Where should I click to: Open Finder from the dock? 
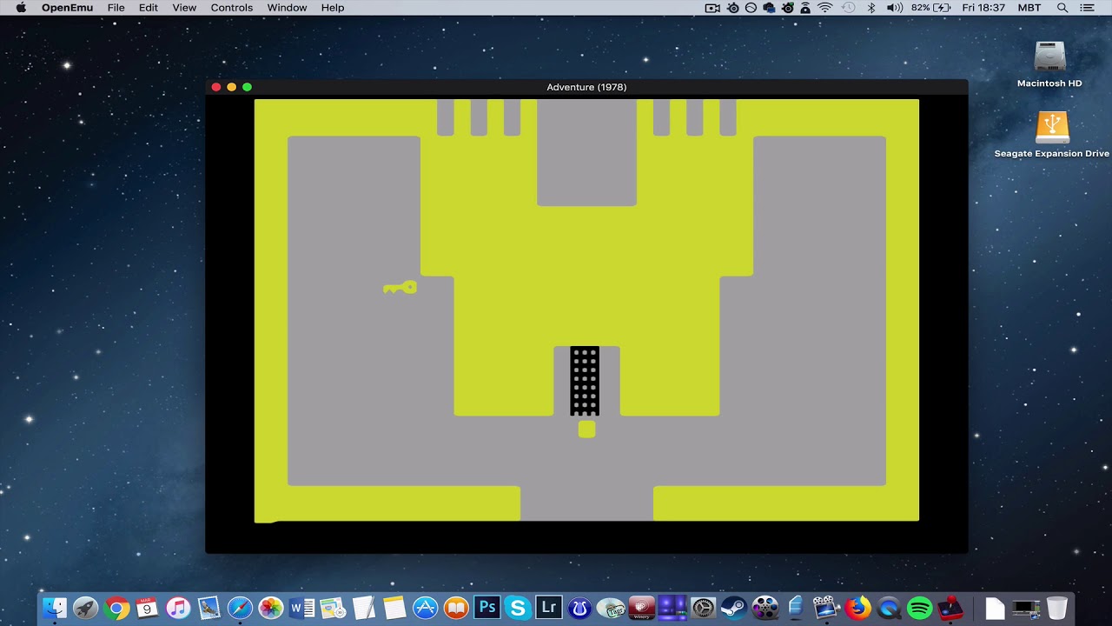[x=55, y=607]
